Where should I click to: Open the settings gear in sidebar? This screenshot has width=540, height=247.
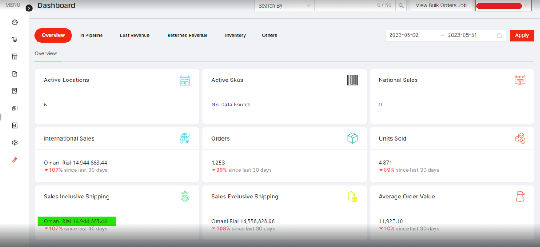click(x=15, y=143)
